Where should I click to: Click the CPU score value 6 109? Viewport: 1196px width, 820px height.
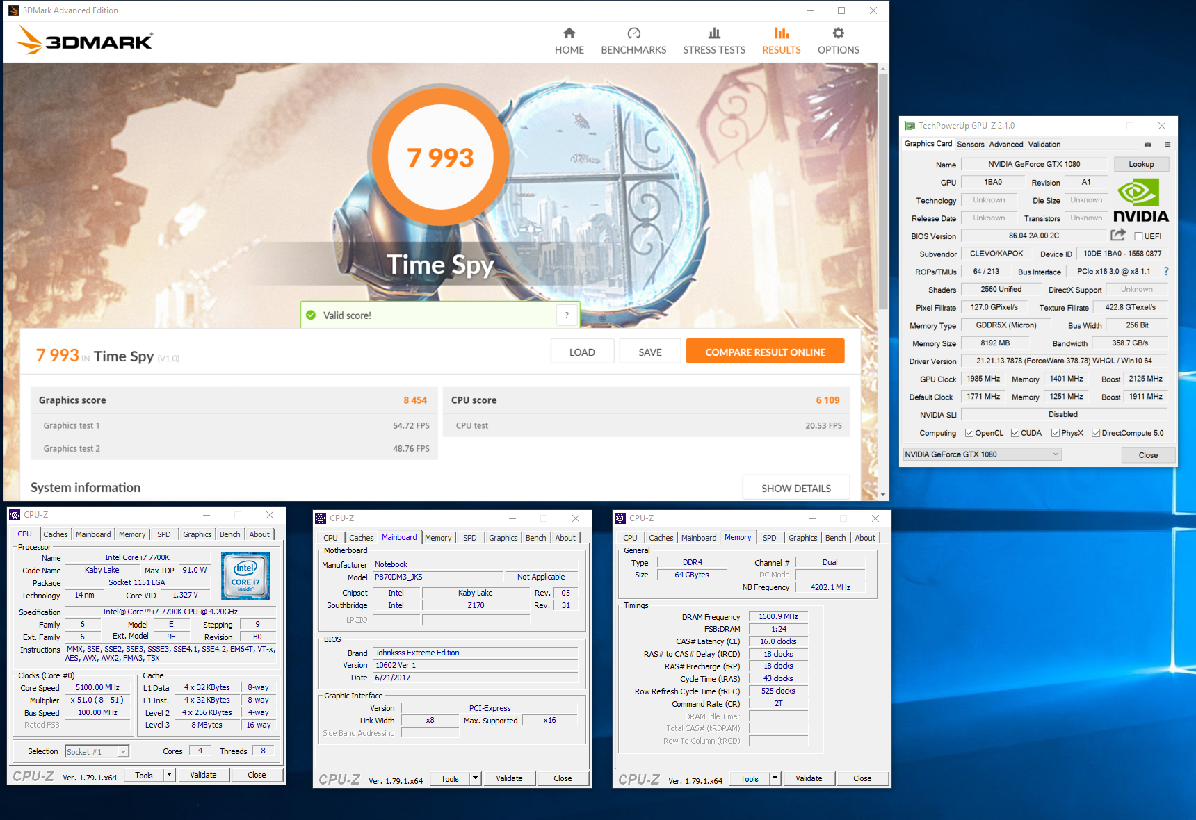(x=827, y=400)
